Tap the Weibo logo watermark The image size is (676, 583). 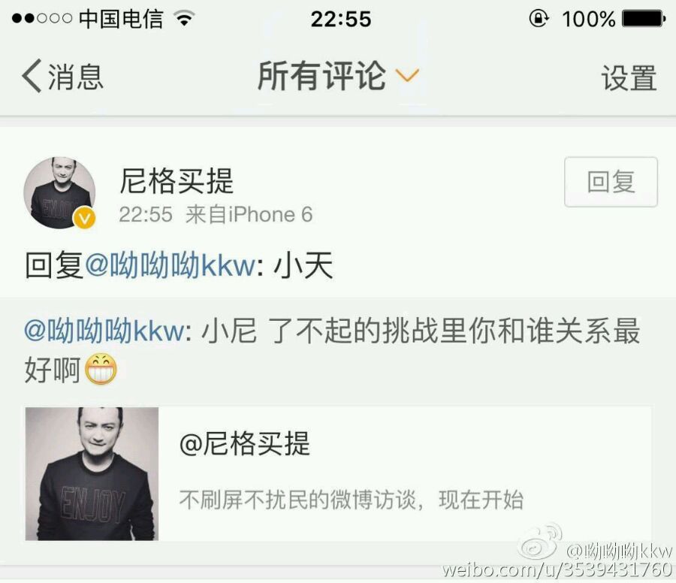point(540,542)
